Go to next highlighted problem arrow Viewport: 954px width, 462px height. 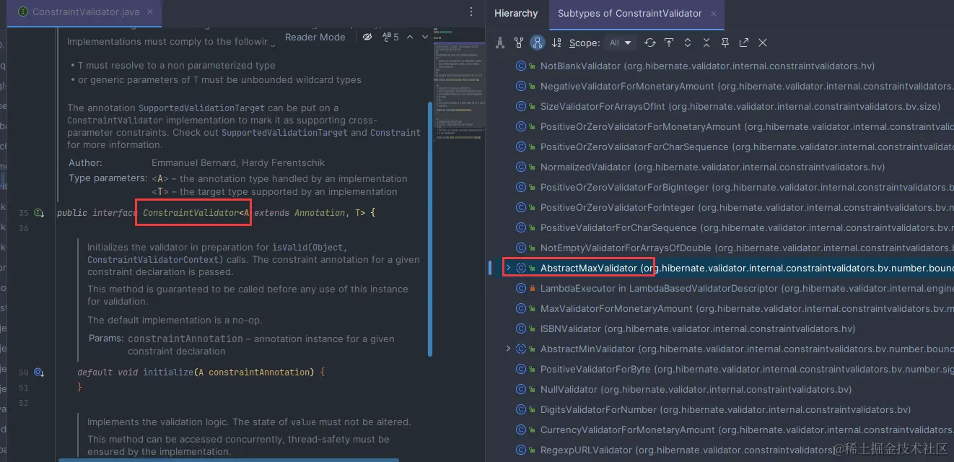tap(424, 37)
